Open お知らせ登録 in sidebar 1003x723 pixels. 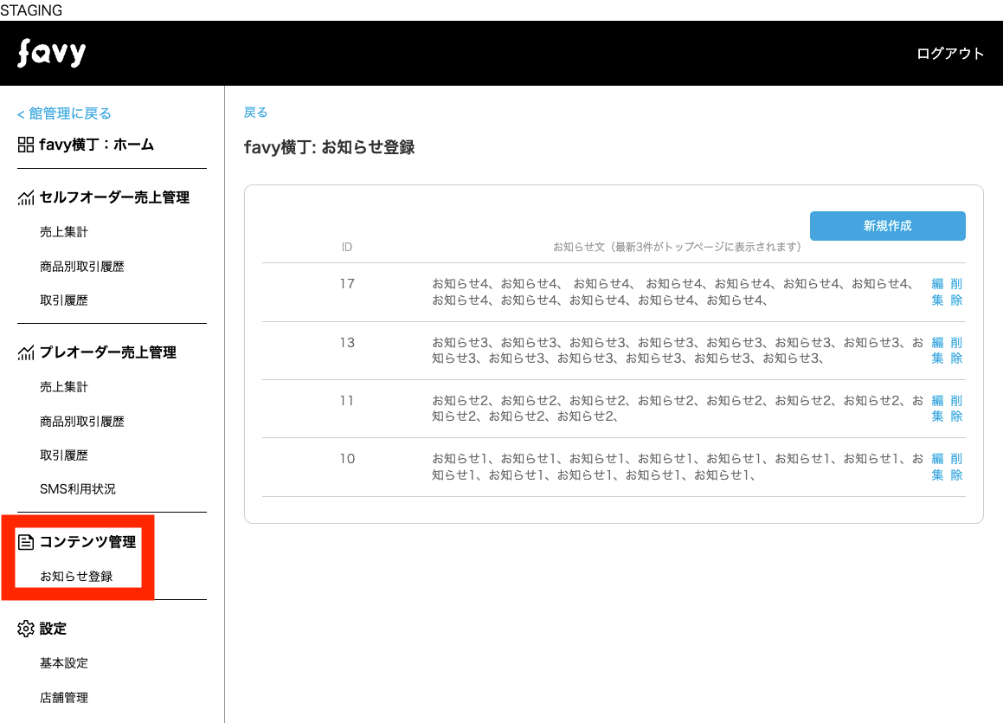(x=76, y=576)
